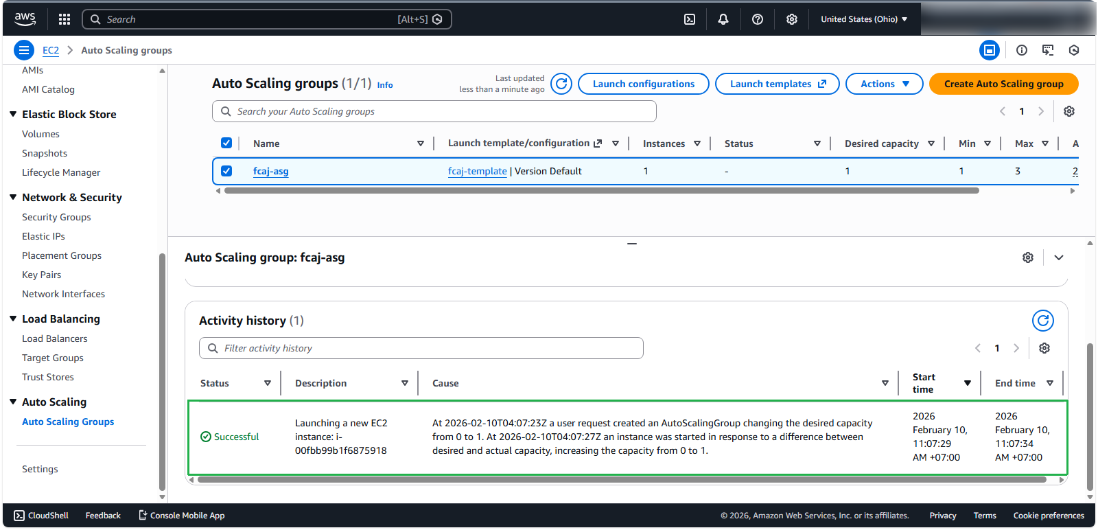Image resolution: width=1098 pixels, height=530 pixels.
Task: Open the services grid menu
Action: pos(65,19)
